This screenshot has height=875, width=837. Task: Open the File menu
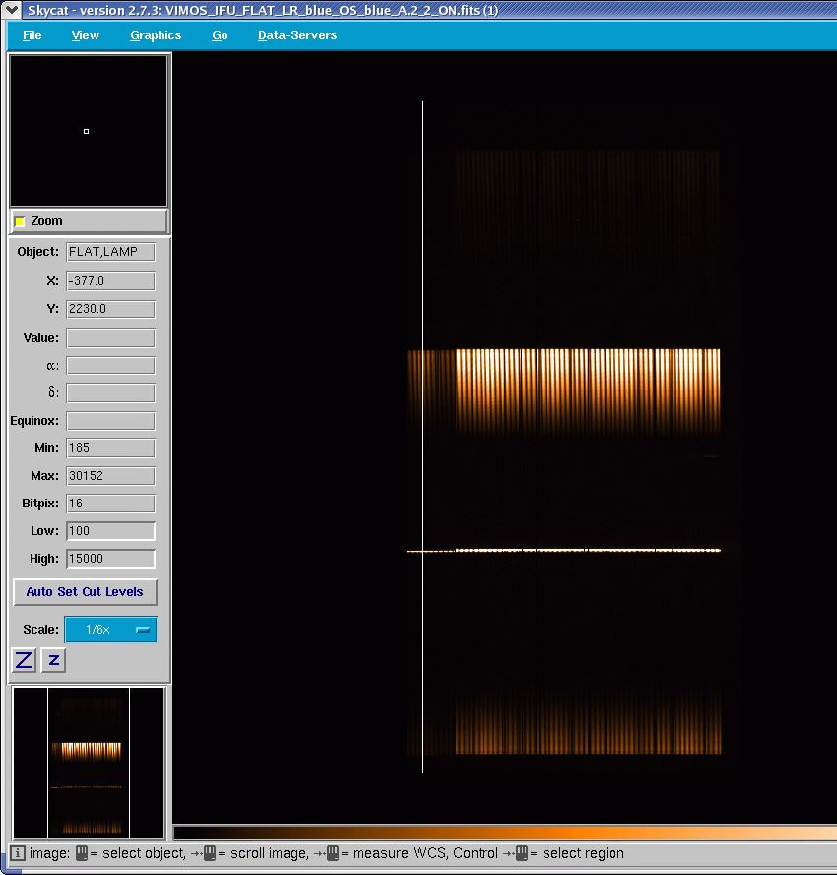tap(32, 35)
